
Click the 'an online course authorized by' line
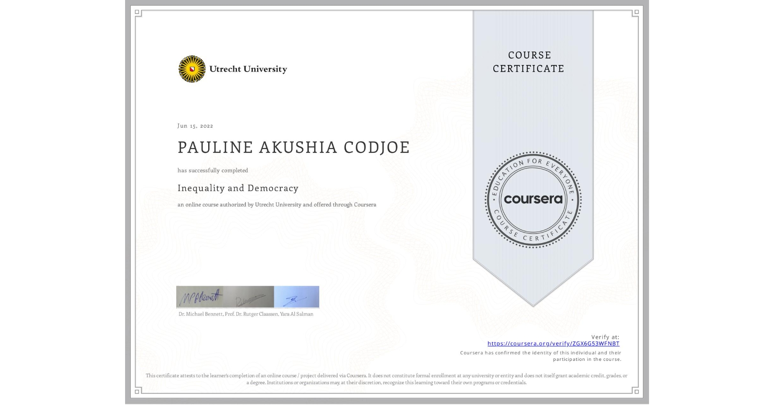277,205
